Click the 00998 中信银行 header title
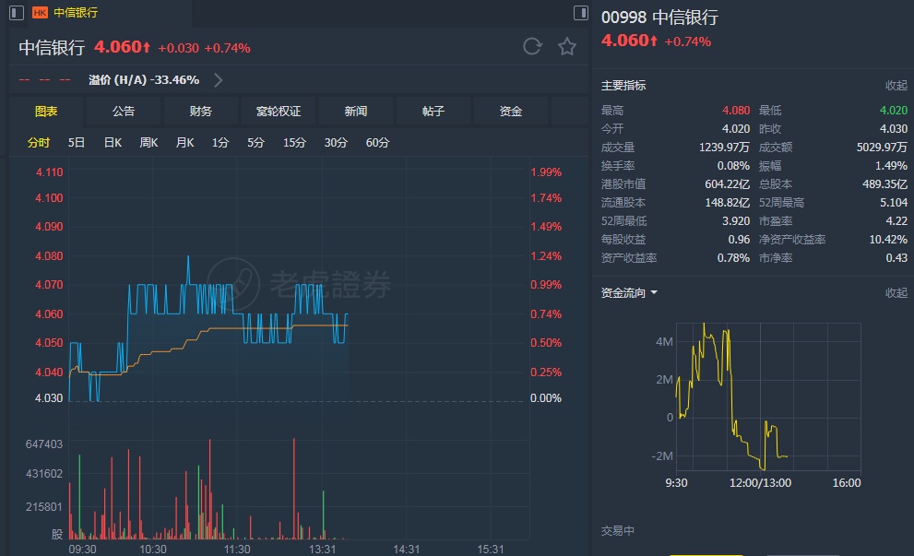Image resolution: width=914 pixels, height=556 pixels. coord(659,18)
